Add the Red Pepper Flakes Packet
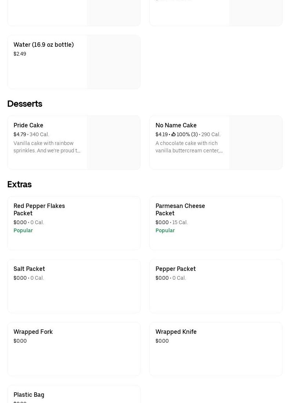 [39, 209]
